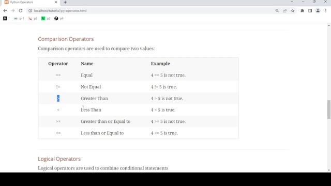Click the != operator cell
The height and width of the screenshot is (186, 331).
point(58,87)
